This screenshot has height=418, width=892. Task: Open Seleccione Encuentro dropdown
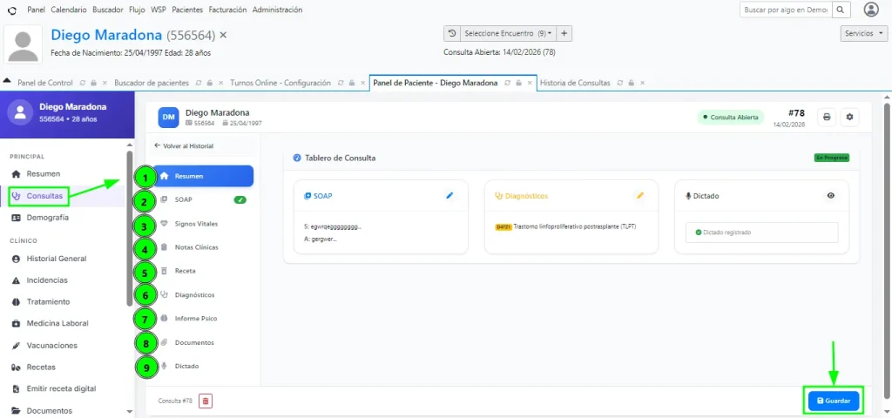coord(508,34)
